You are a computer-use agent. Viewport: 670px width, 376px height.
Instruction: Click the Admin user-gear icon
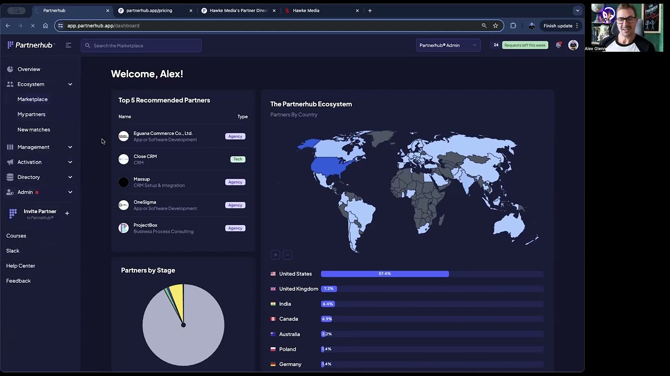10,192
